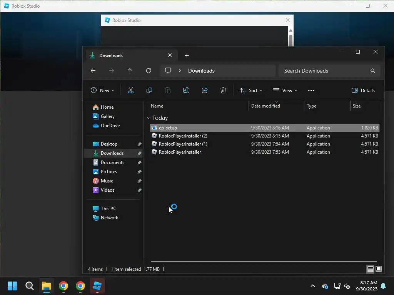The width and height of the screenshot is (394, 295).
Task: Open the clock and date panel
Action: coord(367,286)
